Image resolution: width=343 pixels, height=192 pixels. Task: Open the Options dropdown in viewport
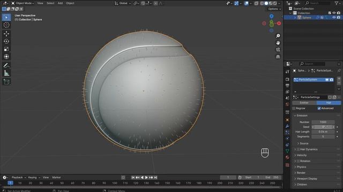(274, 9)
